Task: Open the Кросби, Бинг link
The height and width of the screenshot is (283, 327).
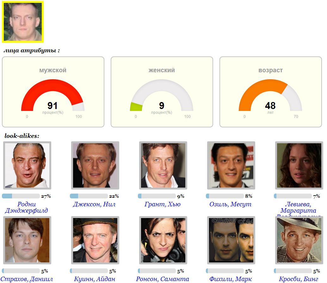Action: pos(299,279)
